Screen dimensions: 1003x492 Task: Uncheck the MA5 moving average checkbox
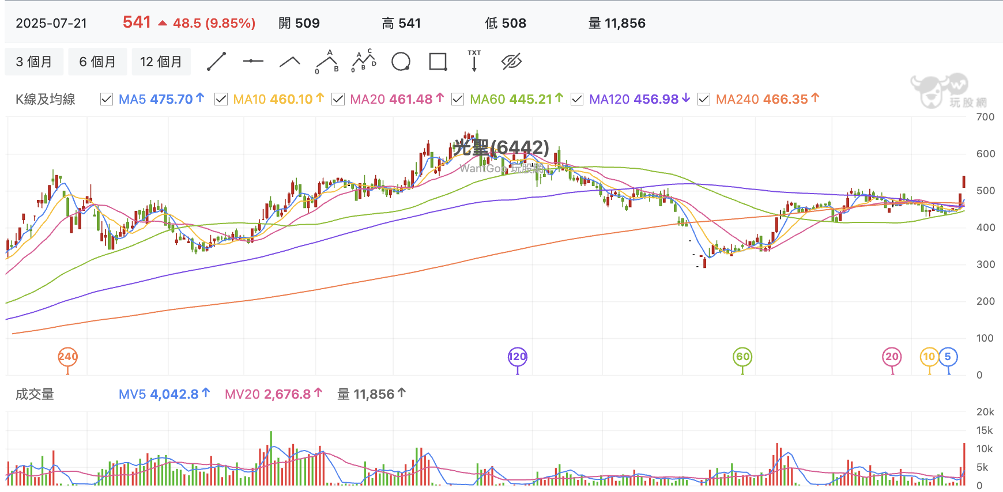point(107,100)
